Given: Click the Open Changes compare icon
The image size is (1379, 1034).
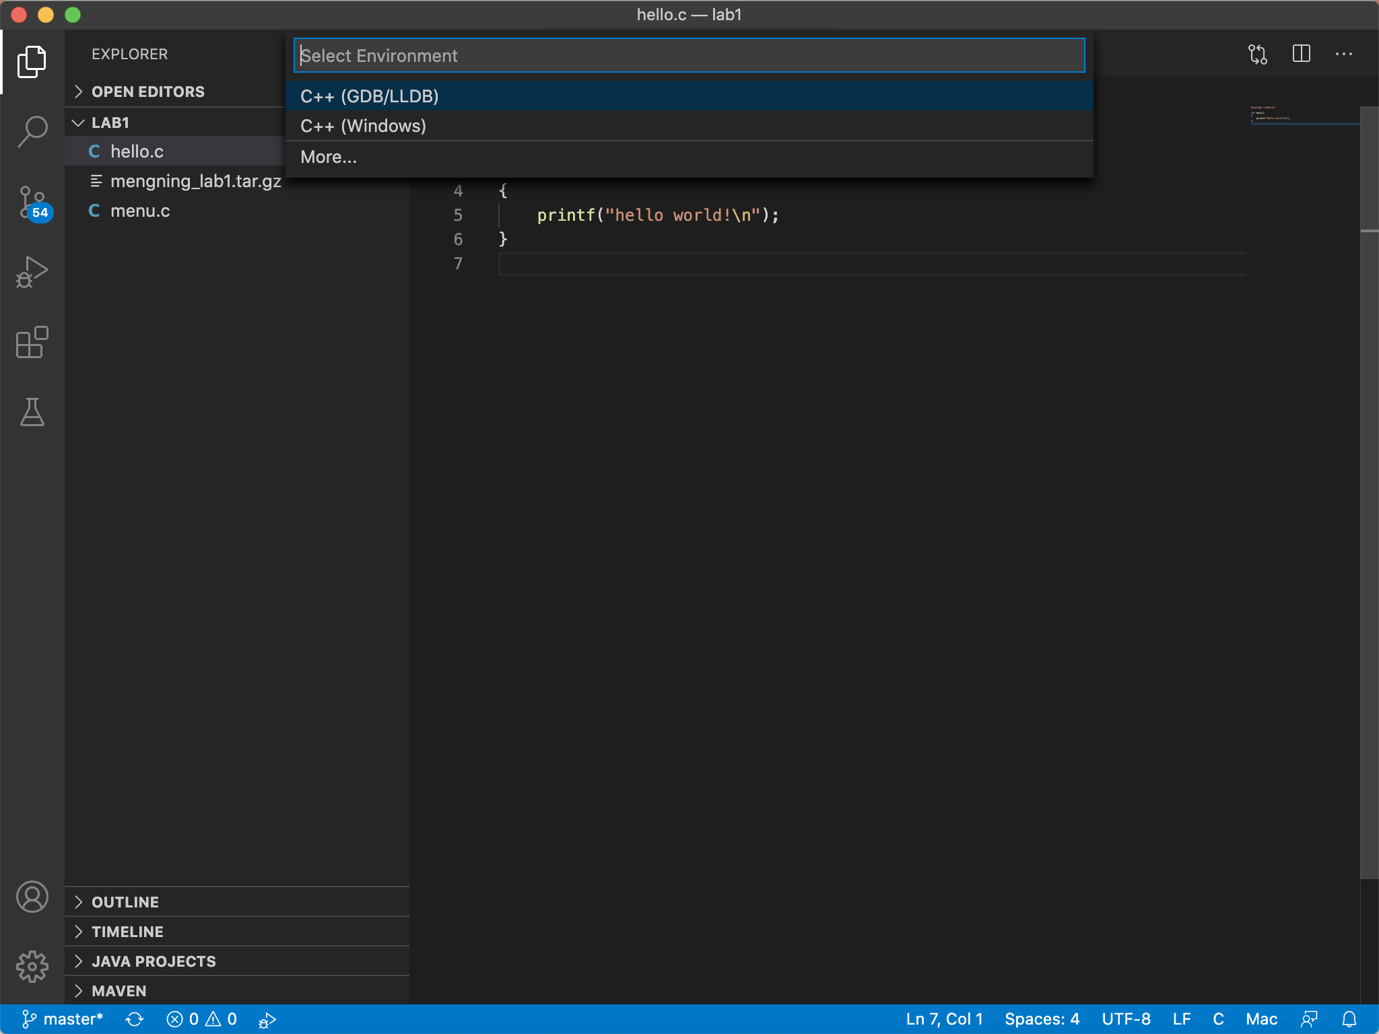Looking at the screenshot, I should pos(1258,54).
